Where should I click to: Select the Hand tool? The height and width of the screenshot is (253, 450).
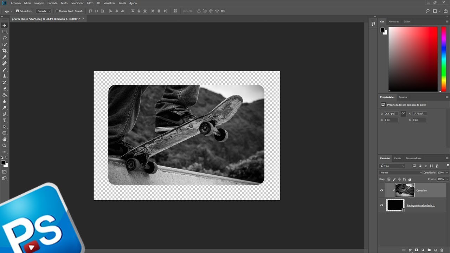[5, 139]
